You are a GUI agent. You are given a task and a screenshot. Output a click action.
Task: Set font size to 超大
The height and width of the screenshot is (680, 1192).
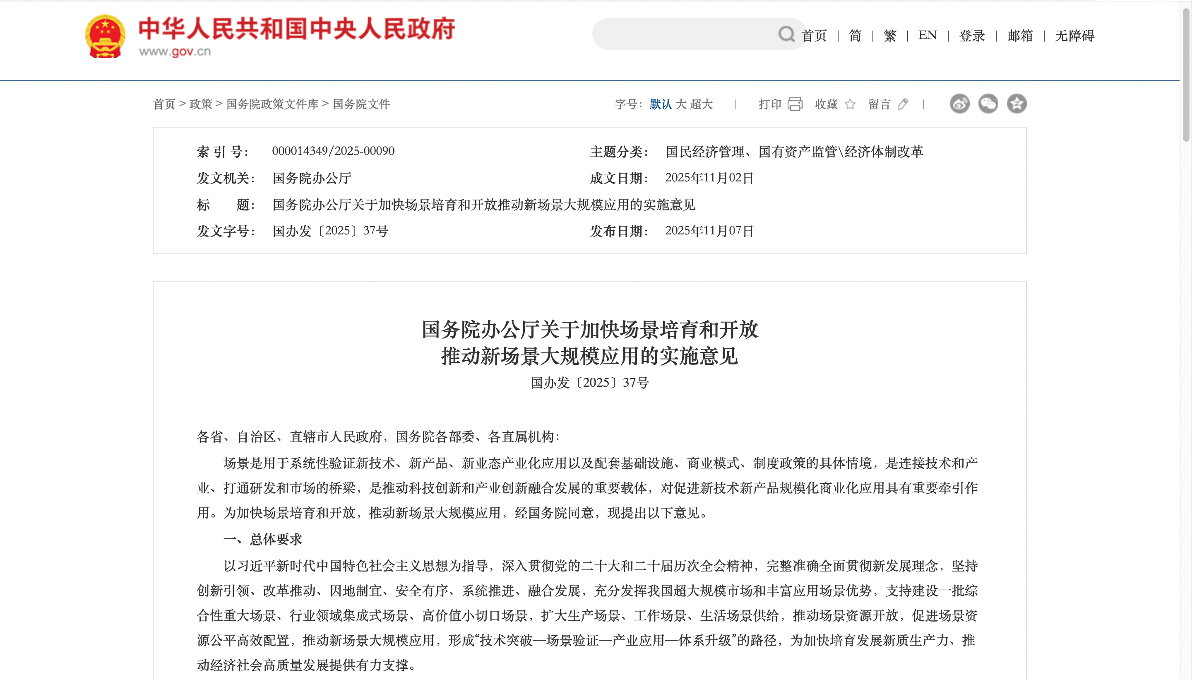click(702, 104)
